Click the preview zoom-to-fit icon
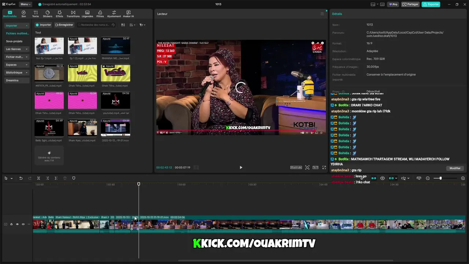Screen dimensions: 469x264 pyautogui.click(x=307, y=168)
